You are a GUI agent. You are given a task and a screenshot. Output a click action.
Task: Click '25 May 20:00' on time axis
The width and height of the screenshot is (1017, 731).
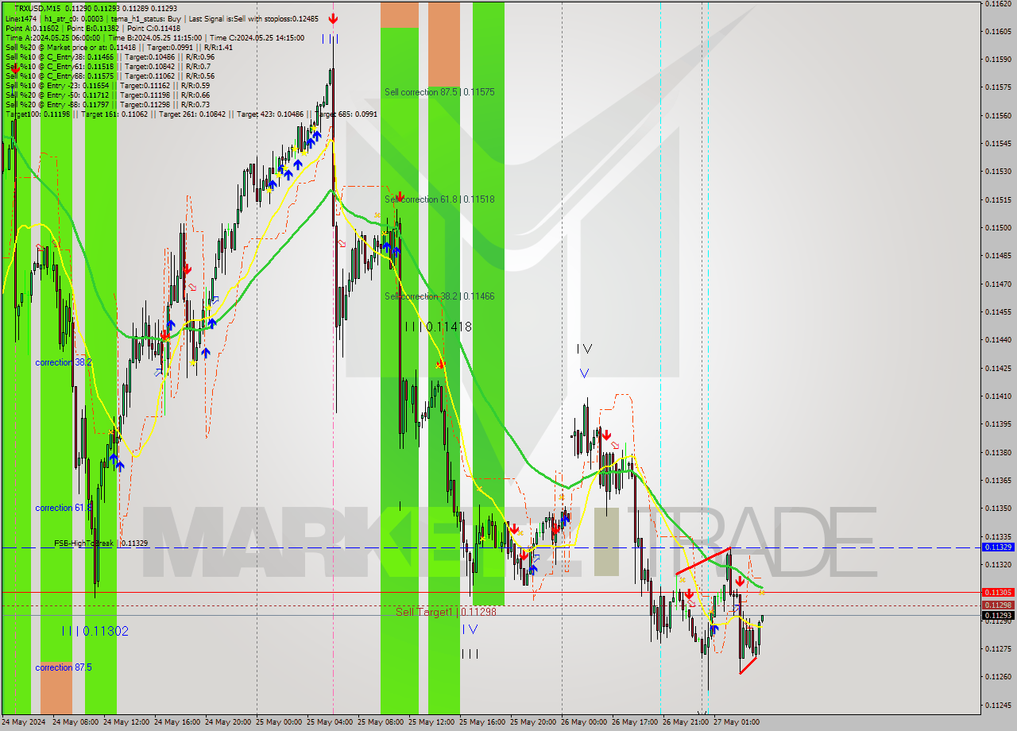pyautogui.click(x=533, y=722)
